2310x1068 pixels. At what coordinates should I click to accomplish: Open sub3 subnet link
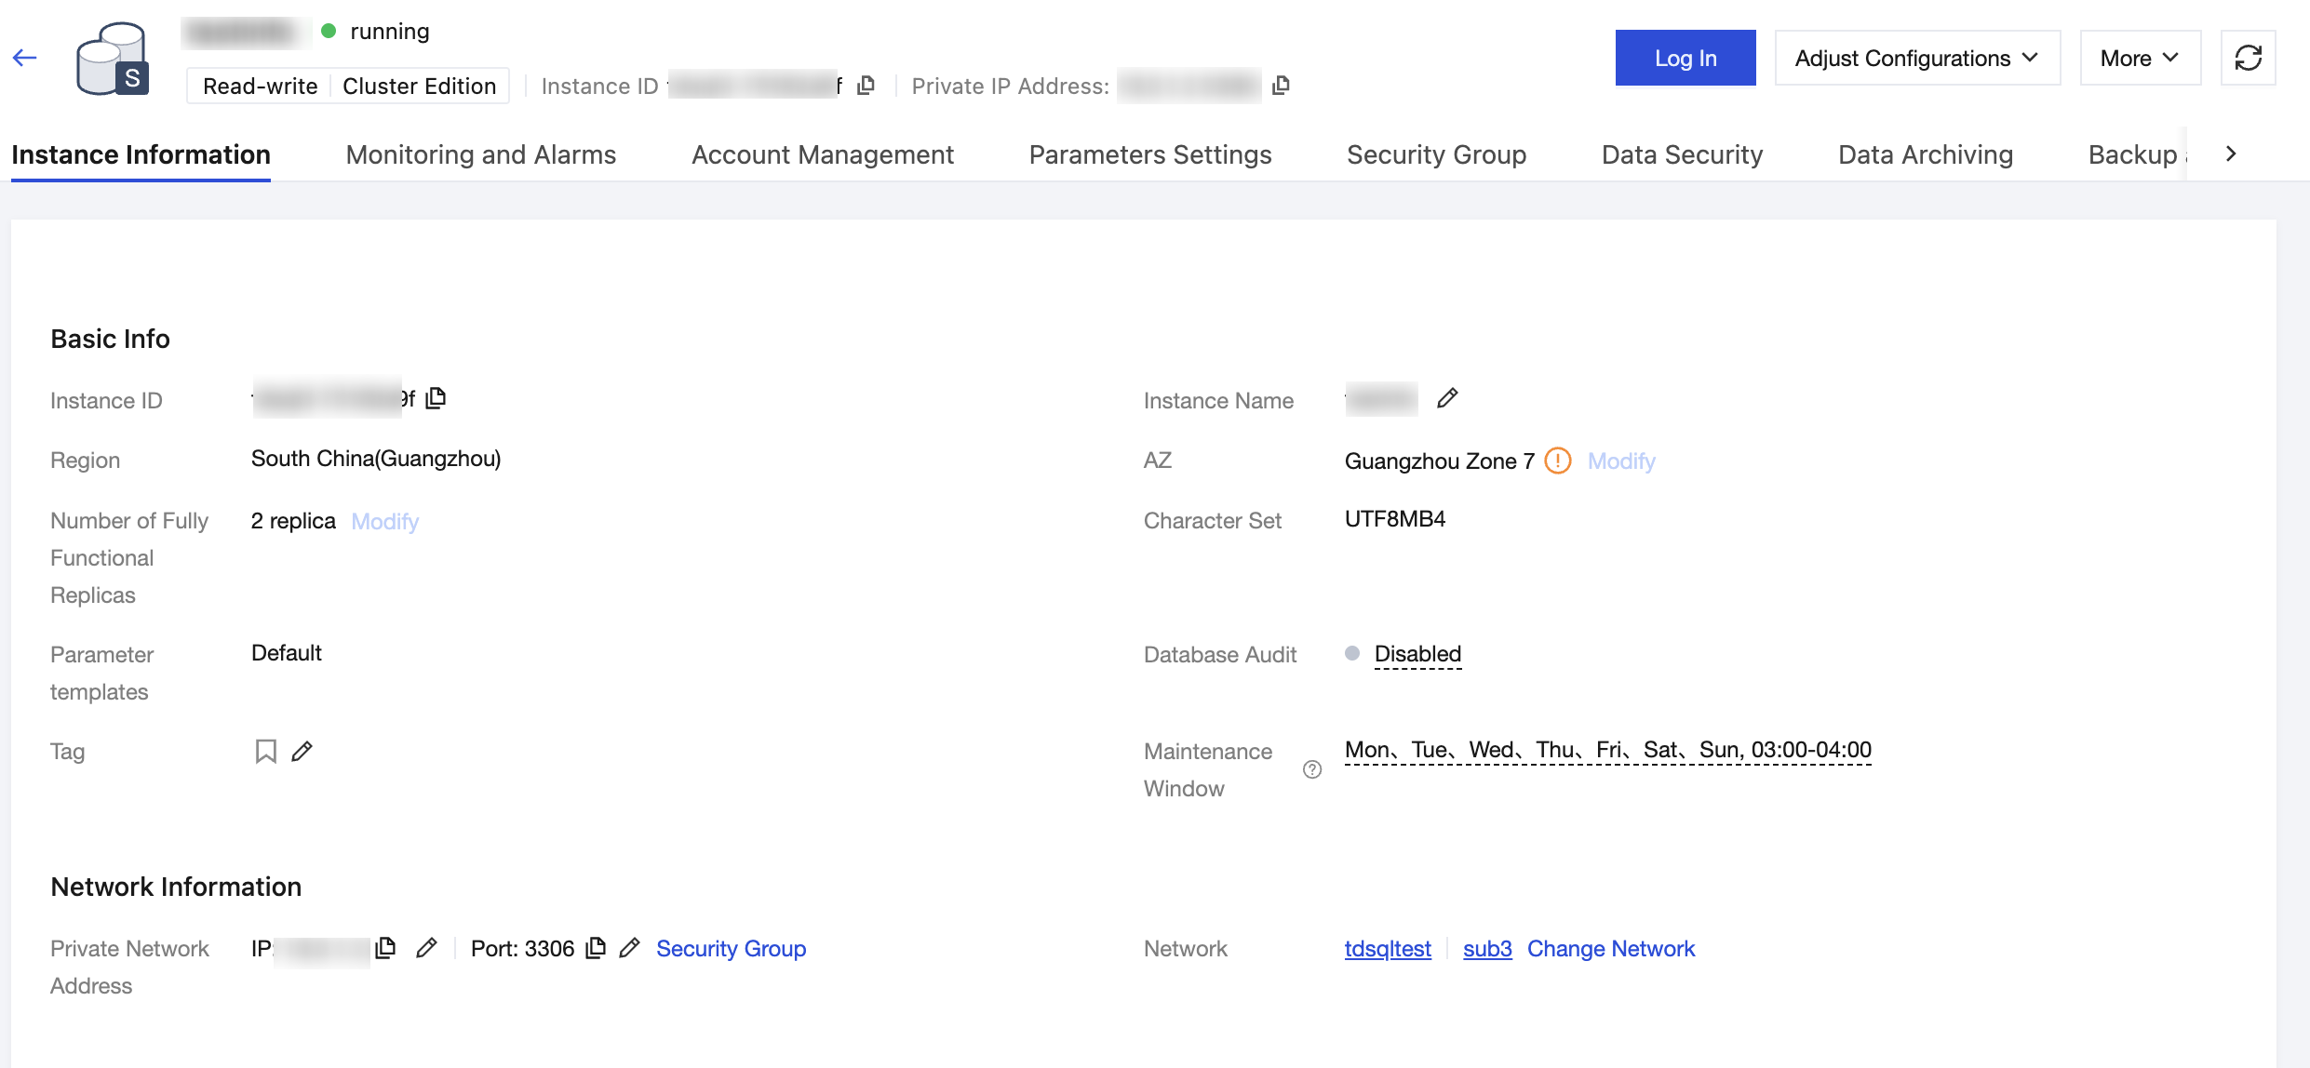1487,948
